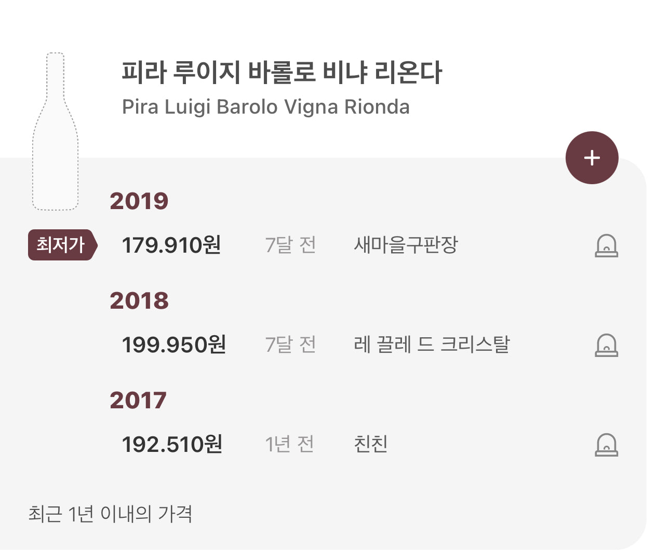The width and height of the screenshot is (670, 551).
Task: Open the 친친 store link
Action: 370,444
